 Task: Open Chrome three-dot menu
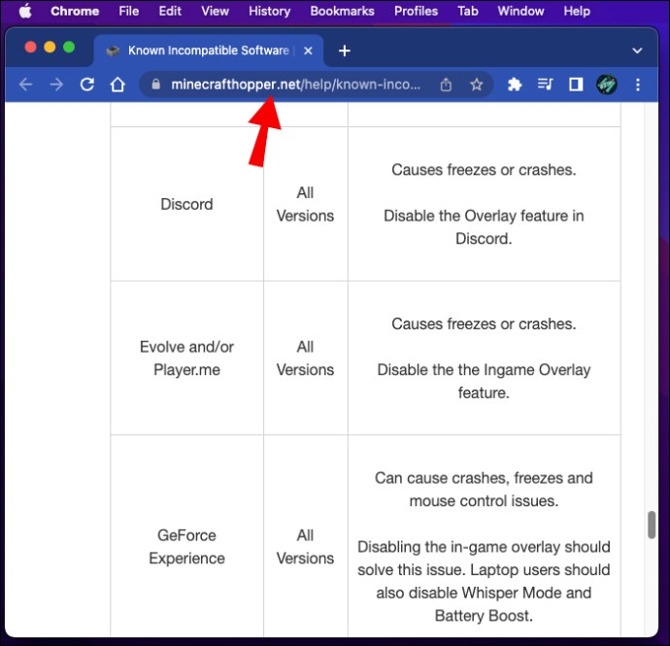[638, 85]
